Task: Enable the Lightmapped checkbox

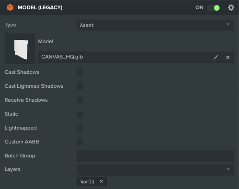Action: coord(80,128)
